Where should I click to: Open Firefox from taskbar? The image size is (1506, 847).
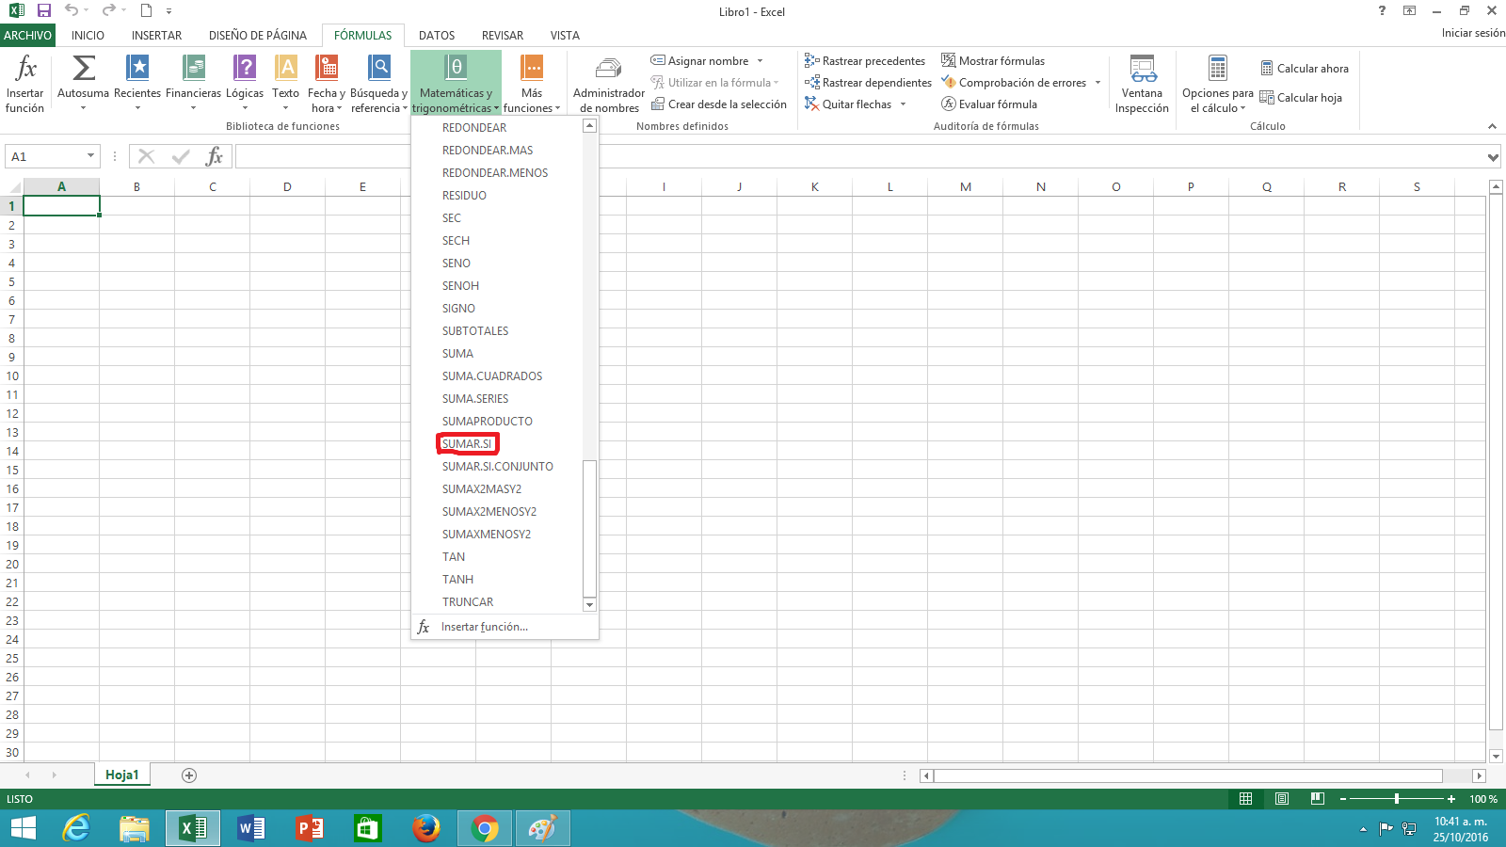(x=426, y=828)
